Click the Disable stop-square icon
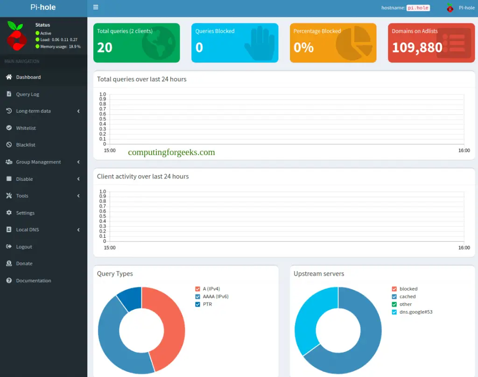This screenshot has width=478, height=377. pyautogui.click(x=9, y=179)
